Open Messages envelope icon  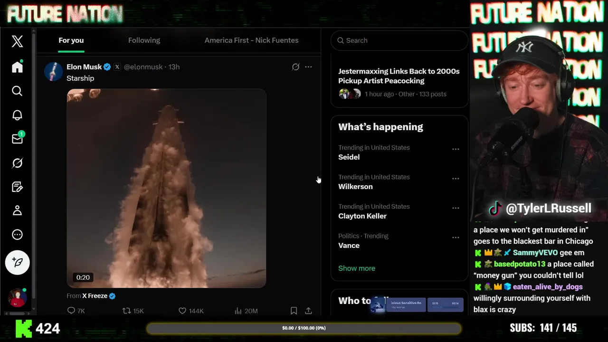(17, 139)
